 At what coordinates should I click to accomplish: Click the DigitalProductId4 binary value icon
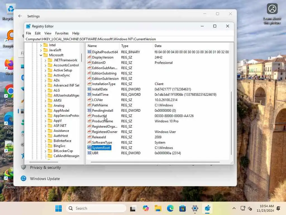[x=89, y=52]
